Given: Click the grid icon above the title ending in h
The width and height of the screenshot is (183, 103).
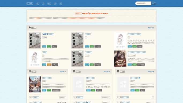Looking at the screenshot, I should click(118, 71).
